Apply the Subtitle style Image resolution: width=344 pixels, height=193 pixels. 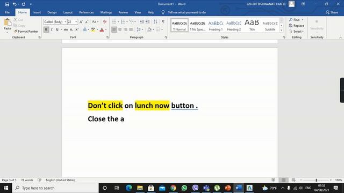[270, 25]
